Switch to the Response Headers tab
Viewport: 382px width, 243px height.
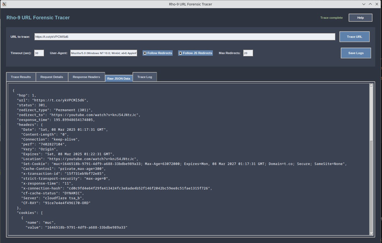click(x=86, y=77)
